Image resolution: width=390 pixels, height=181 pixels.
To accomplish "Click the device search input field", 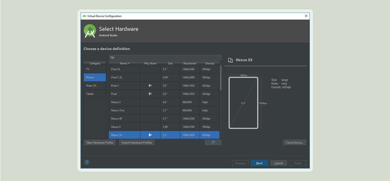I will (165, 58).
